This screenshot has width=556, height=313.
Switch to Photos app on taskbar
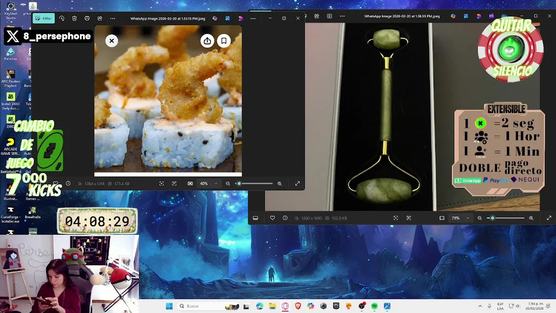[387, 306]
